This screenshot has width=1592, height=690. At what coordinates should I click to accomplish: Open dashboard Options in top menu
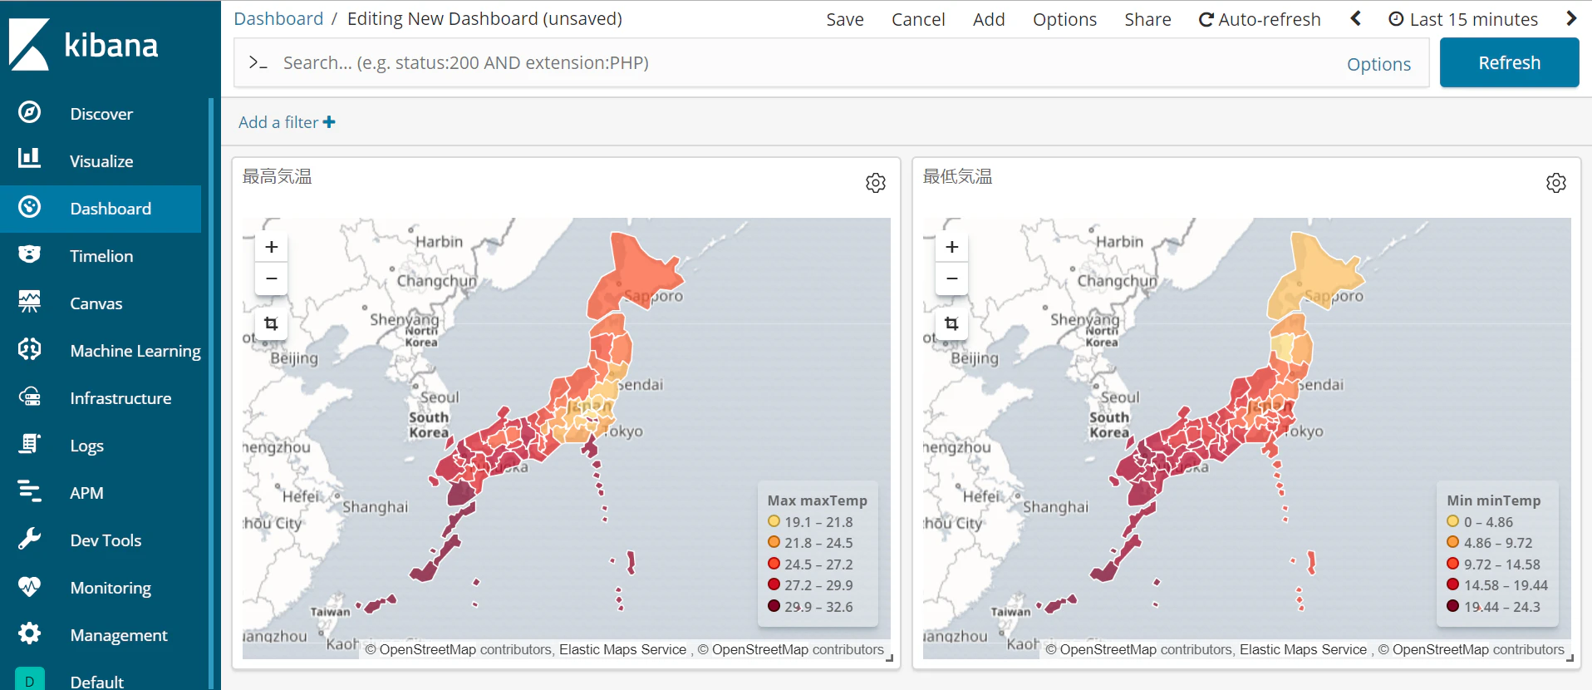[1064, 19]
